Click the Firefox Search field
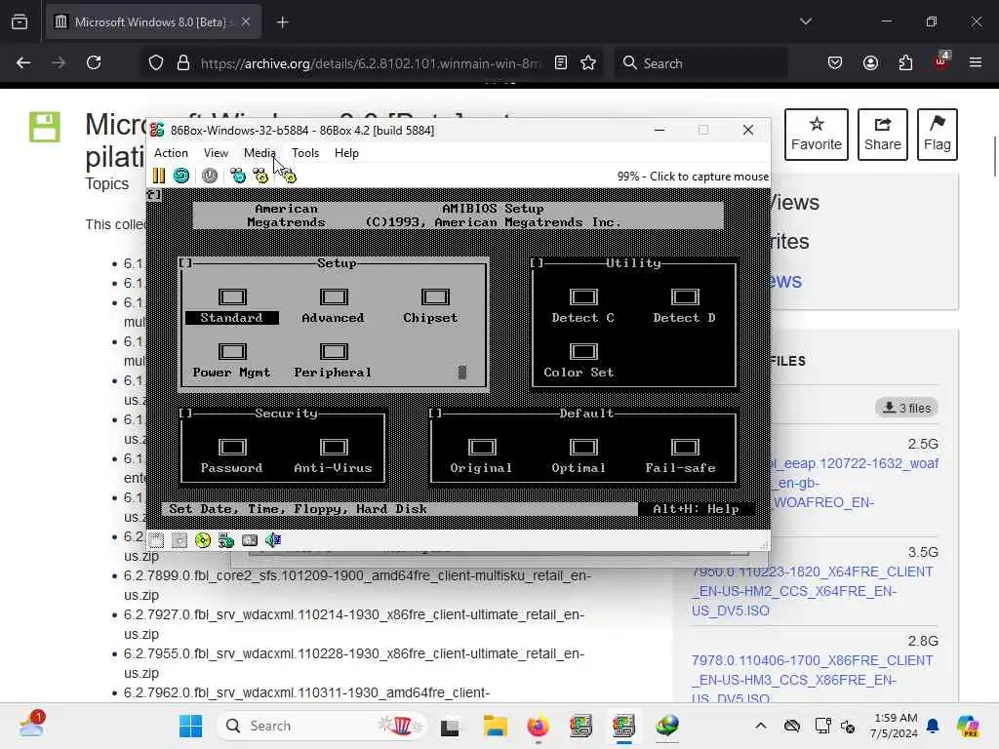 tap(700, 63)
